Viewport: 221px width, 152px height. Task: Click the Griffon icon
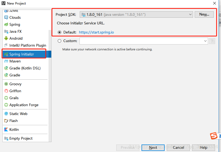[6, 91]
